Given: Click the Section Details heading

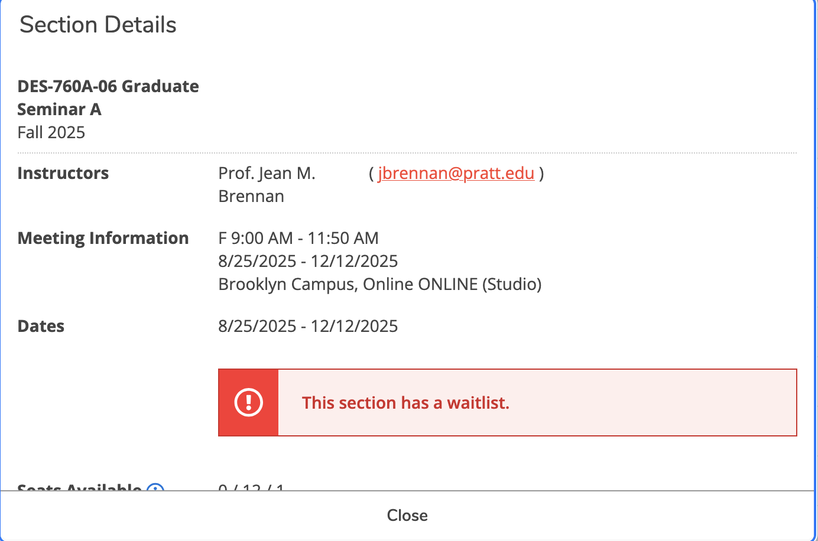Looking at the screenshot, I should [98, 25].
